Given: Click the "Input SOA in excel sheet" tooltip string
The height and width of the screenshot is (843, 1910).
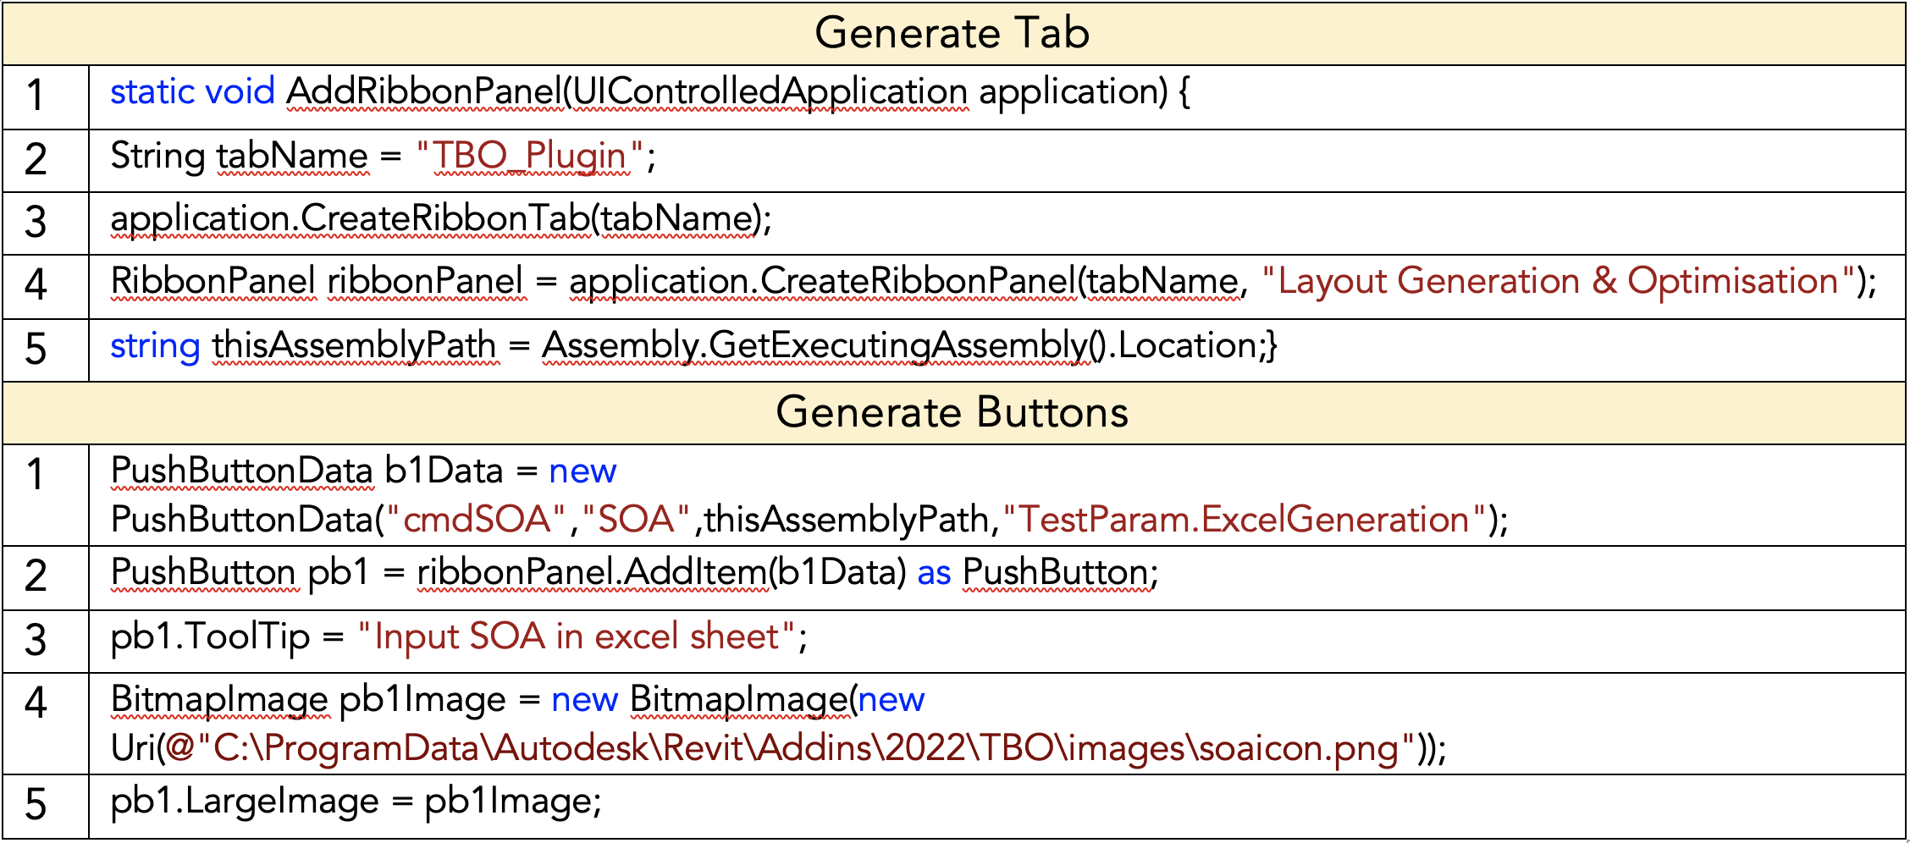Looking at the screenshot, I should pyautogui.click(x=577, y=637).
